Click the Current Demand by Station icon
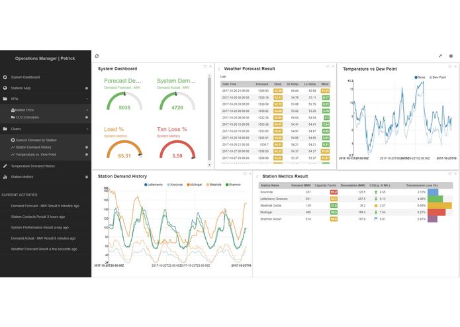Image resolution: width=460 pixels, height=327 pixels. (13, 140)
